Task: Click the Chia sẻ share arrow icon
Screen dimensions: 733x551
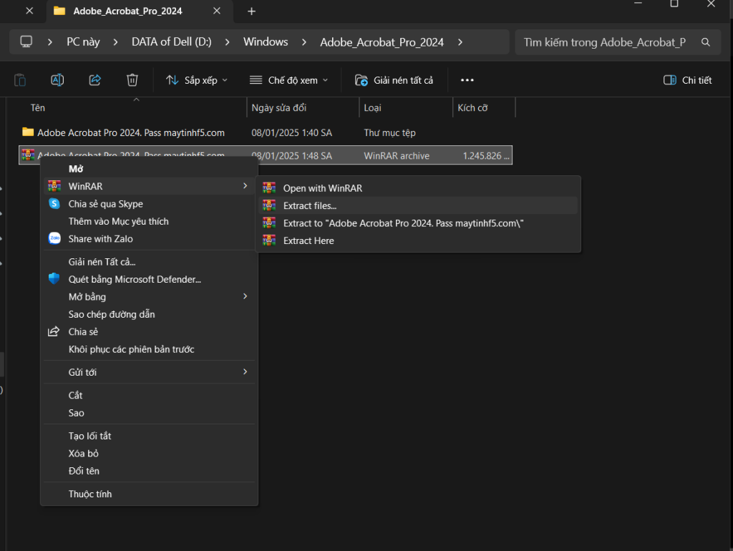Action: pos(54,331)
